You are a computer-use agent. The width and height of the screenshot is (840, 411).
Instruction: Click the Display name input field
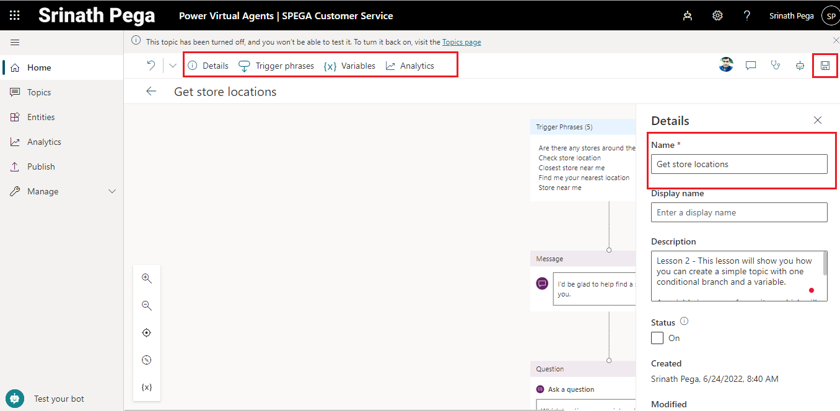739,212
